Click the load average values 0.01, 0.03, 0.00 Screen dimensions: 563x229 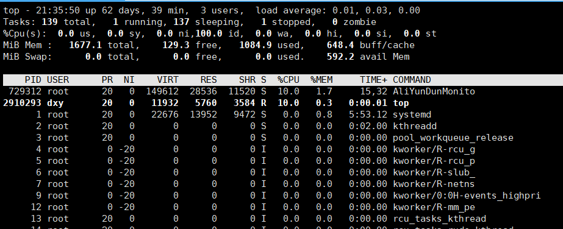376,10
